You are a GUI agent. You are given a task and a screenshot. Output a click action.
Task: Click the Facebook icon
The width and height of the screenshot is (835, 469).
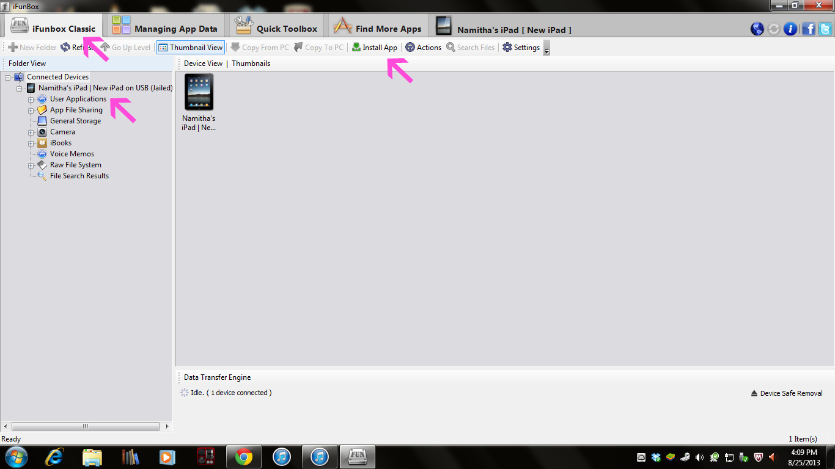tap(808, 29)
